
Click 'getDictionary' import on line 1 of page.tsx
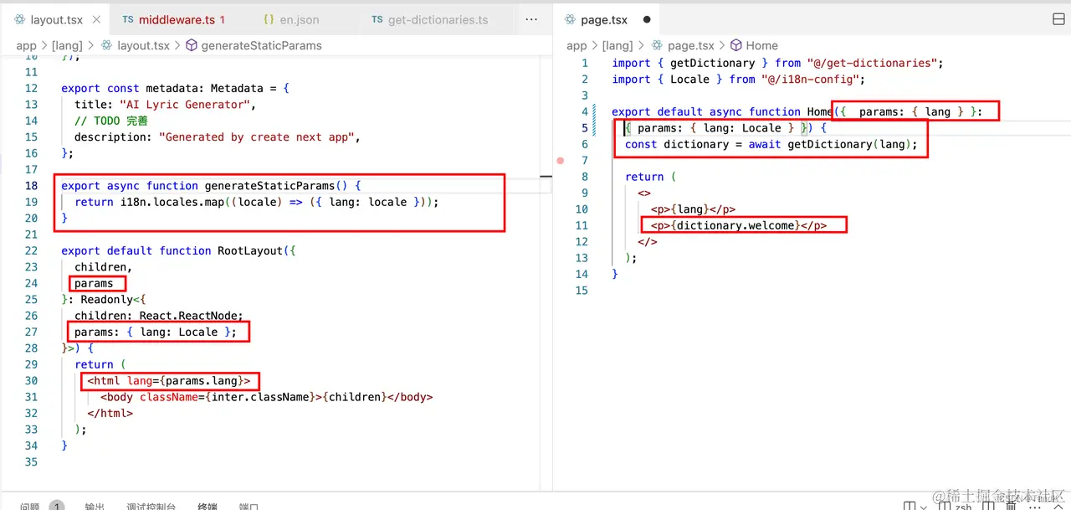click(x=713, y=63)
